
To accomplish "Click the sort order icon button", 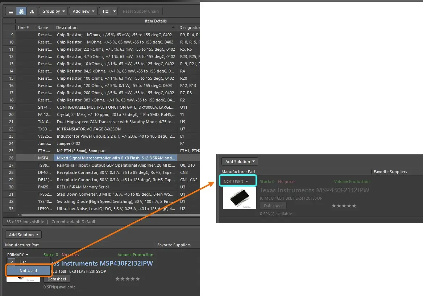I will coord(105,11).
